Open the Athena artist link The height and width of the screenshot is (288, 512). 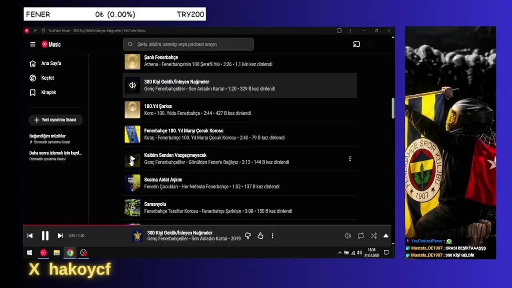click(151, 64)
